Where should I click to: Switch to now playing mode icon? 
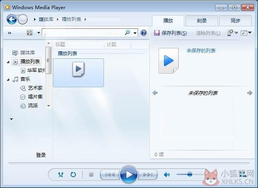(x=242, y=174)
